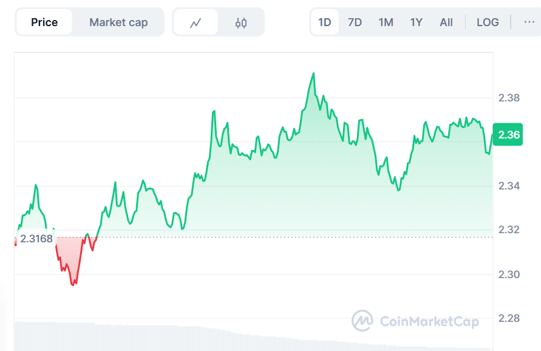
Task: Select the 1M time range
Action: [x=386, y=22]
